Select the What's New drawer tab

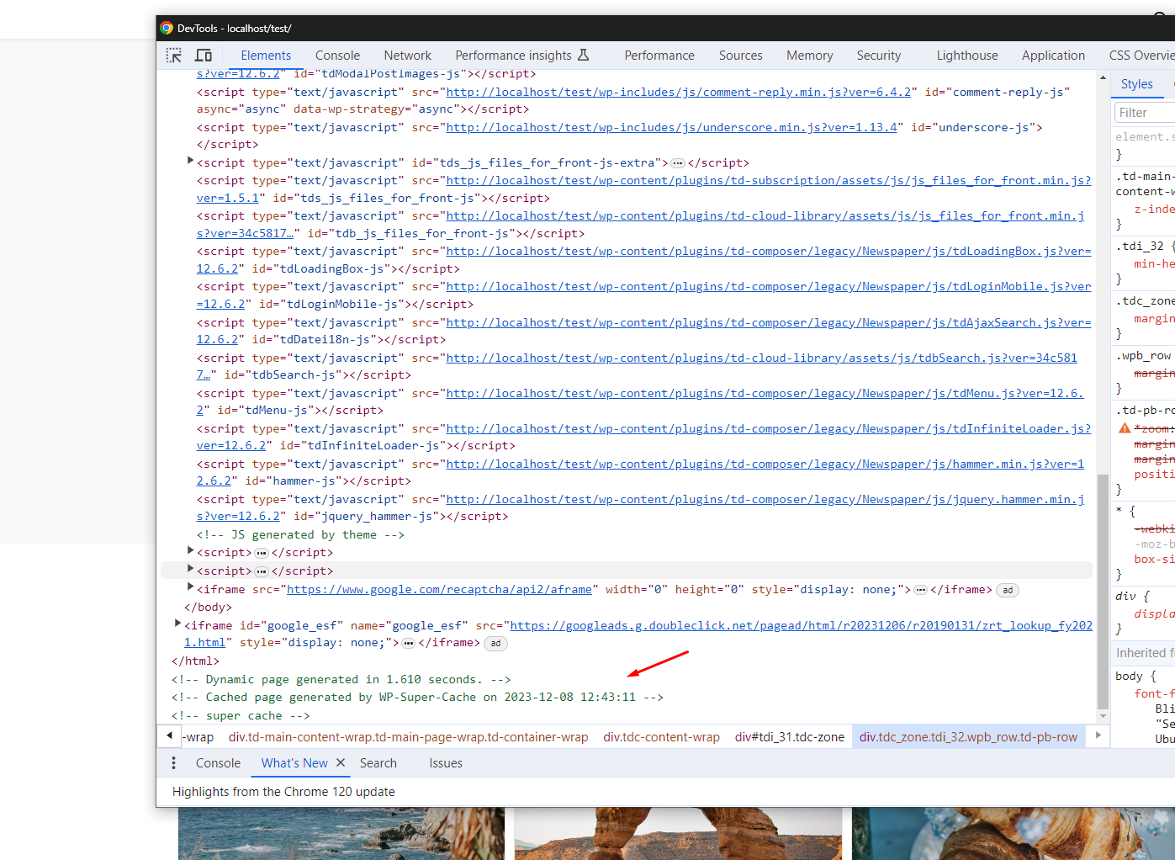pos(294,763)
